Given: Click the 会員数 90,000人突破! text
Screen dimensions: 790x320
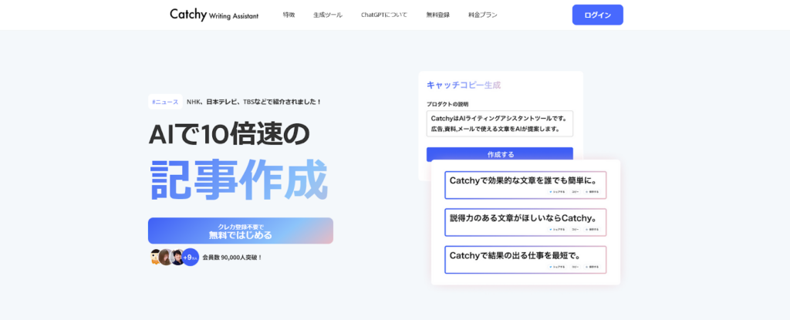Looking at the screenshot, I should click(x=232, y=257).
